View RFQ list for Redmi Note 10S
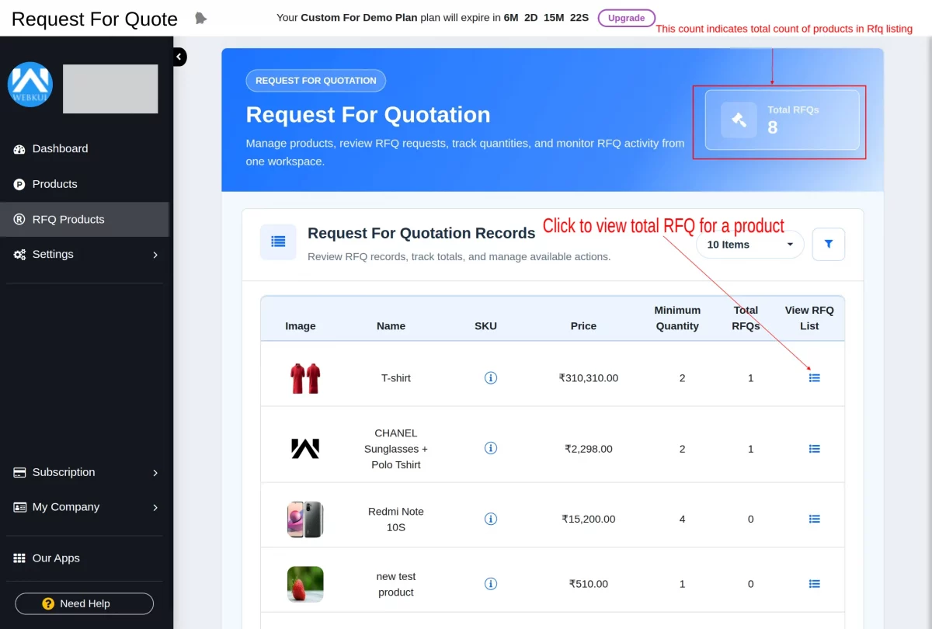The image size is (932, 629). tap(815, 519)
